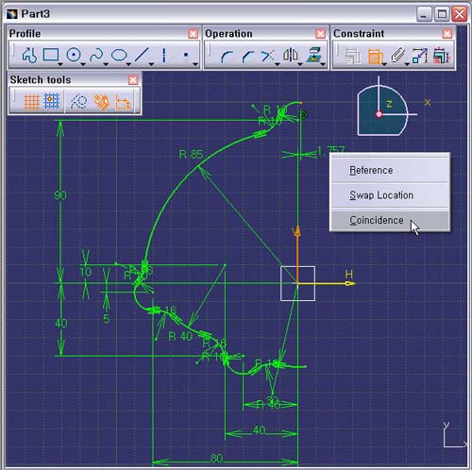Expand the Trim tool dropdown arrow
472x470 pixels.
[278, 64]
